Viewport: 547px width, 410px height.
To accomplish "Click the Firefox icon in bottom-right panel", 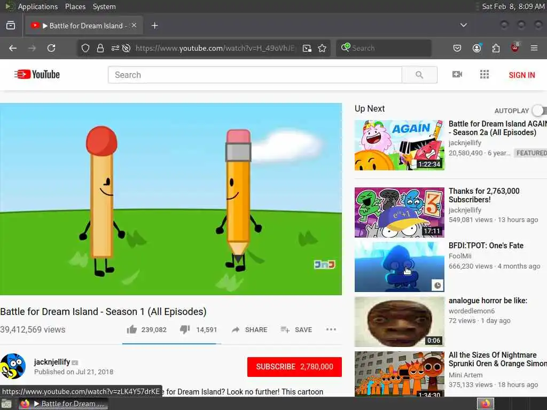I will pyautogui.click(x=486, y=404).
